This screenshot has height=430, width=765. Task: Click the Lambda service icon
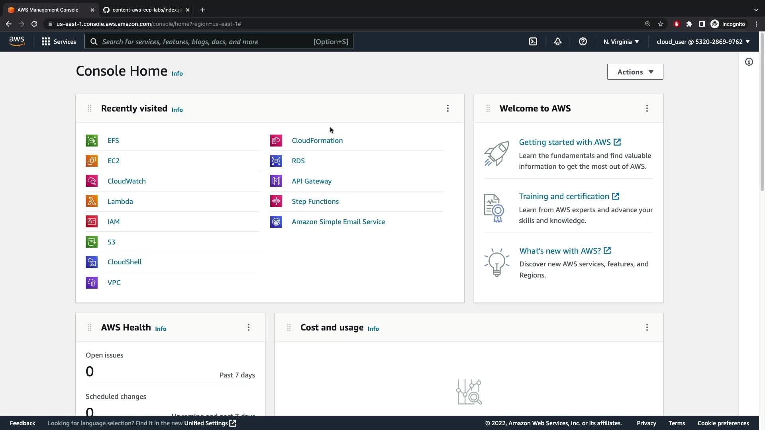point(92,201)
